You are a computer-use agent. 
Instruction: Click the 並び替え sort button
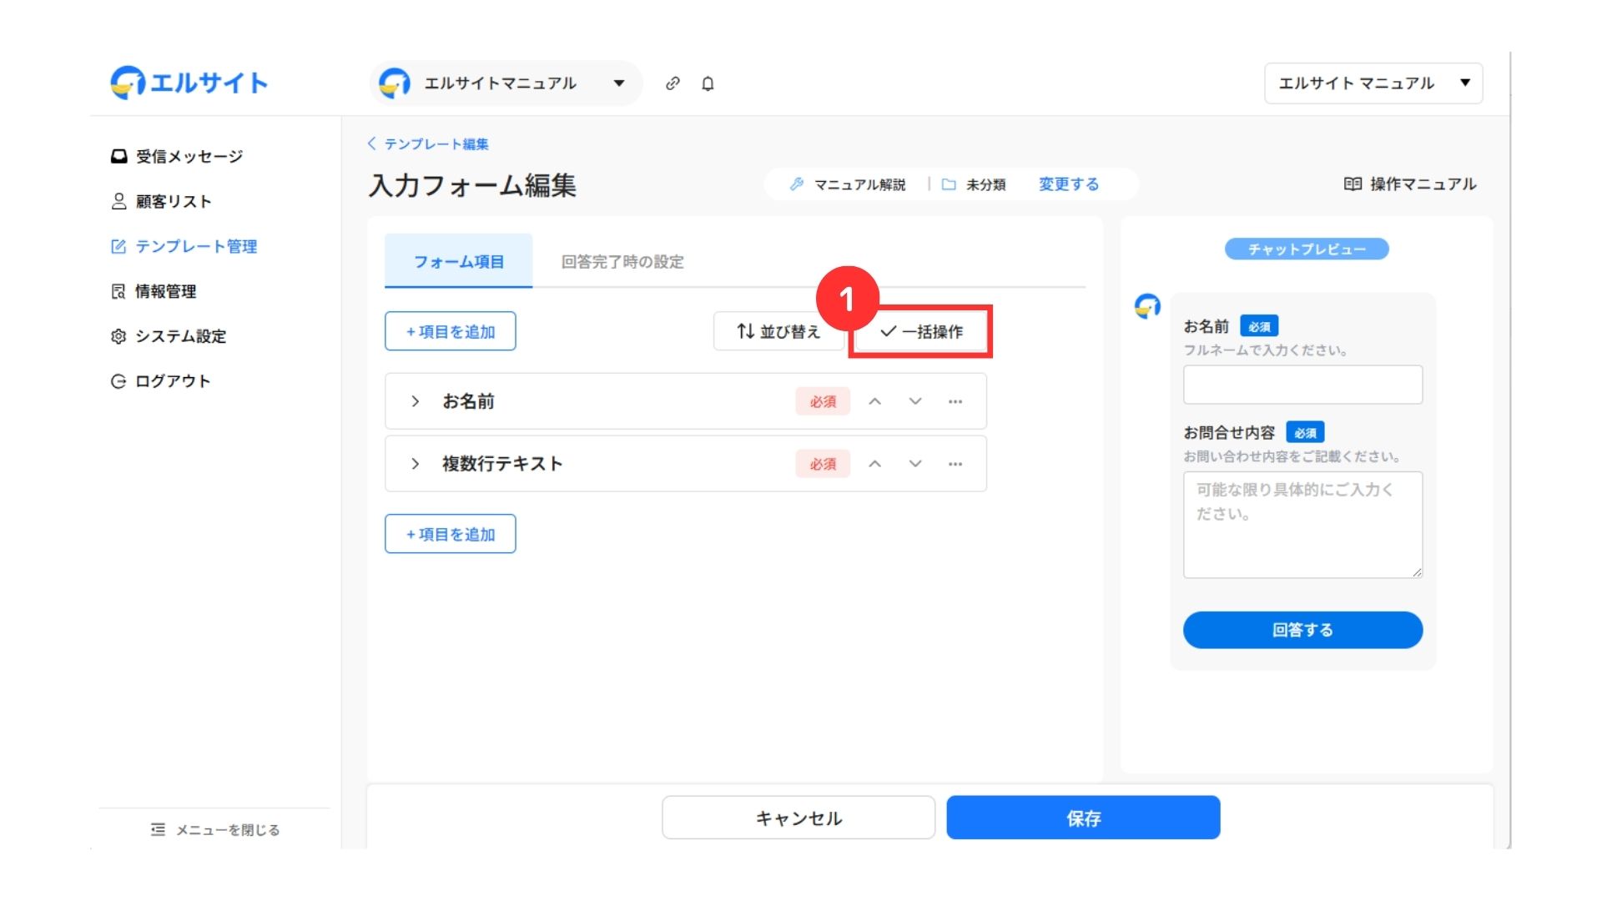coord(778,332)
